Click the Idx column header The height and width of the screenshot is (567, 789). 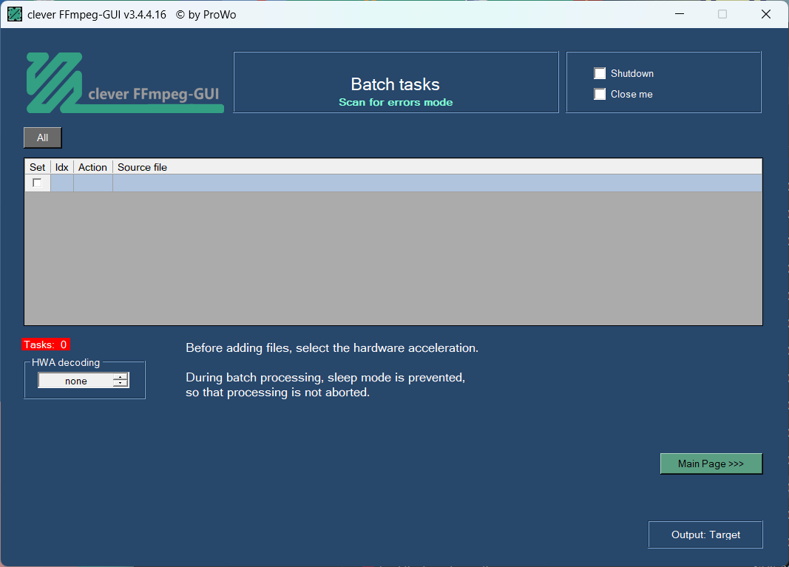62,167
